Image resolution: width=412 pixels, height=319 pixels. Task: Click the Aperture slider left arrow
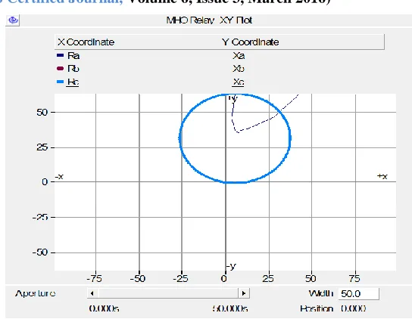pos(92,293)
